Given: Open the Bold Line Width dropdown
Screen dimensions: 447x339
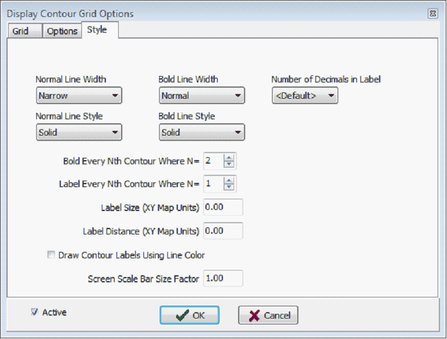Looking at the screenshot, I should pos(202,95).
